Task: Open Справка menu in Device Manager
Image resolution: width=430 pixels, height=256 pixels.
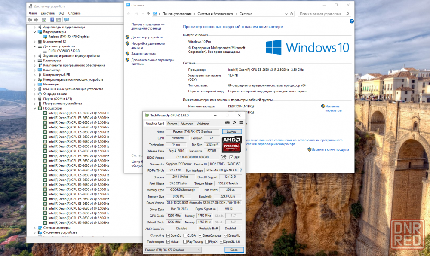Action: click(x=74, y=13)
